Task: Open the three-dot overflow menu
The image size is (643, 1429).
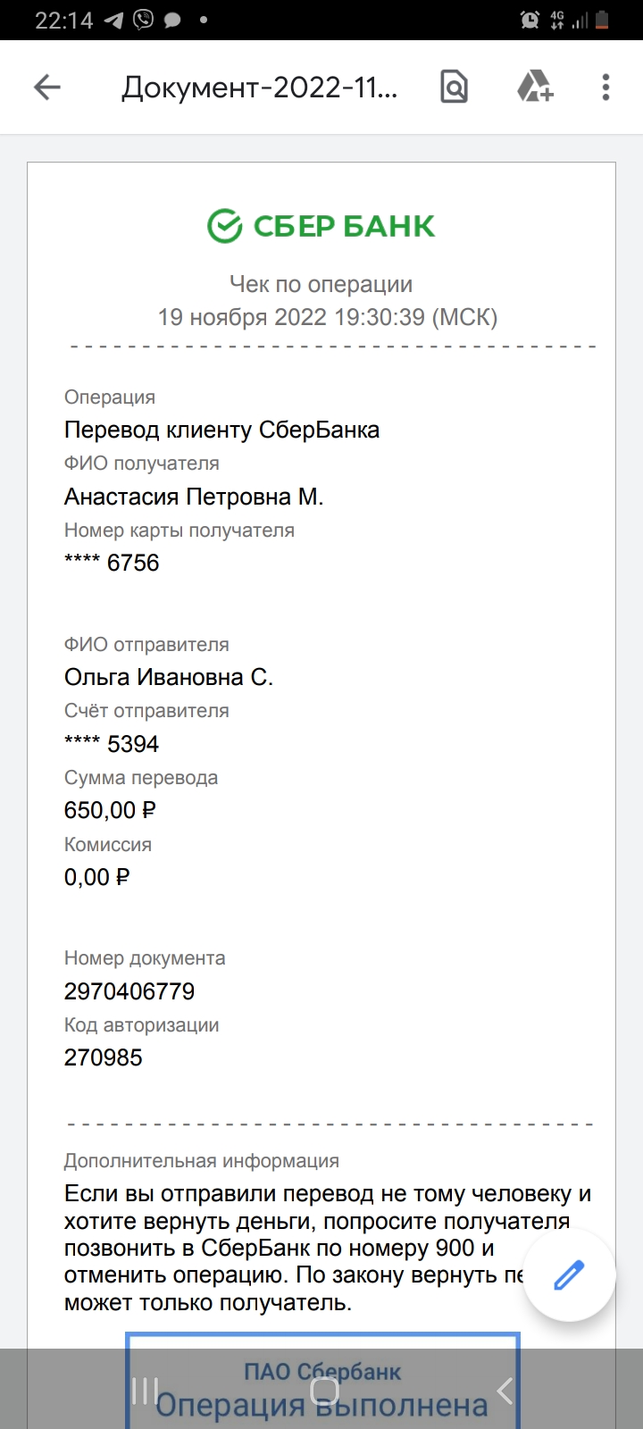Action: click(605, 87)
